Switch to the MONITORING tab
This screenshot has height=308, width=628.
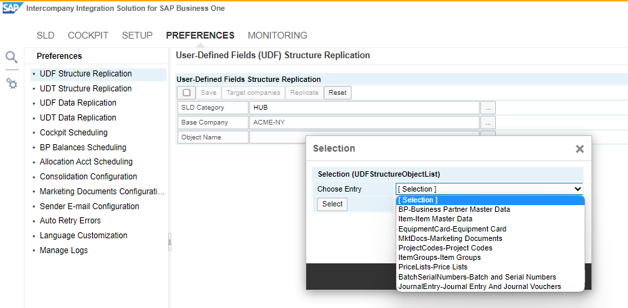click(x=277, y=35)
